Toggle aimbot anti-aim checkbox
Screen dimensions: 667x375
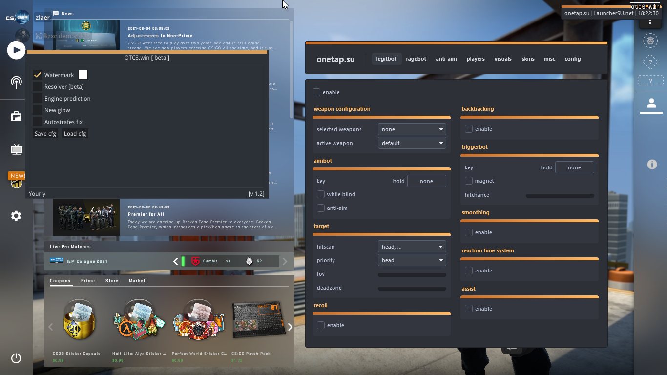(x=321, y=208)
